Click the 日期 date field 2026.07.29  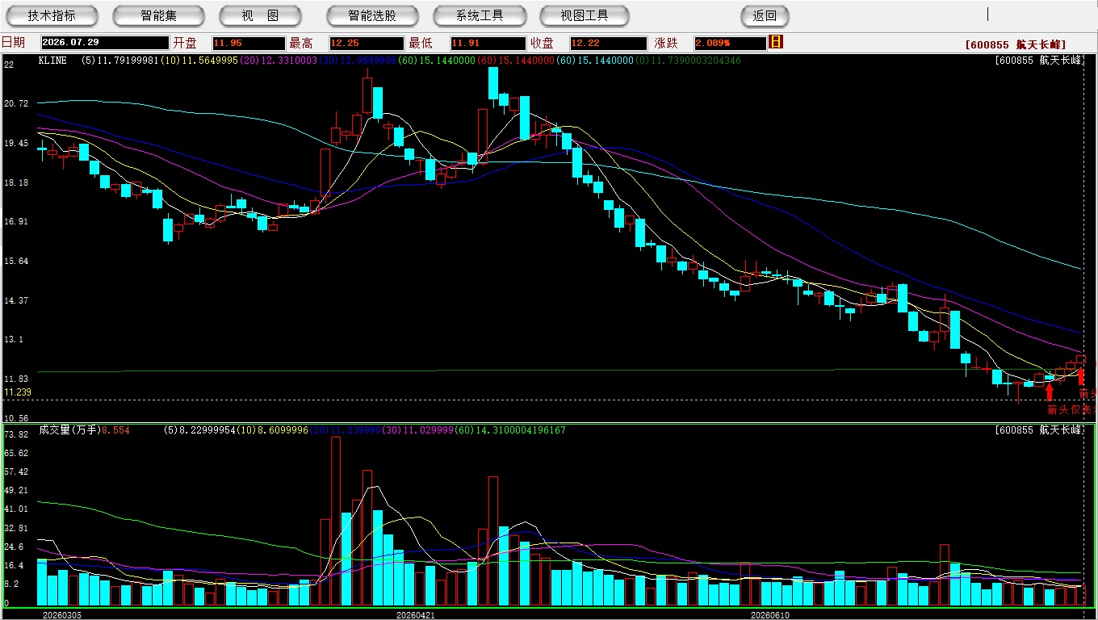pyautogui.click(x=103, y=43)
